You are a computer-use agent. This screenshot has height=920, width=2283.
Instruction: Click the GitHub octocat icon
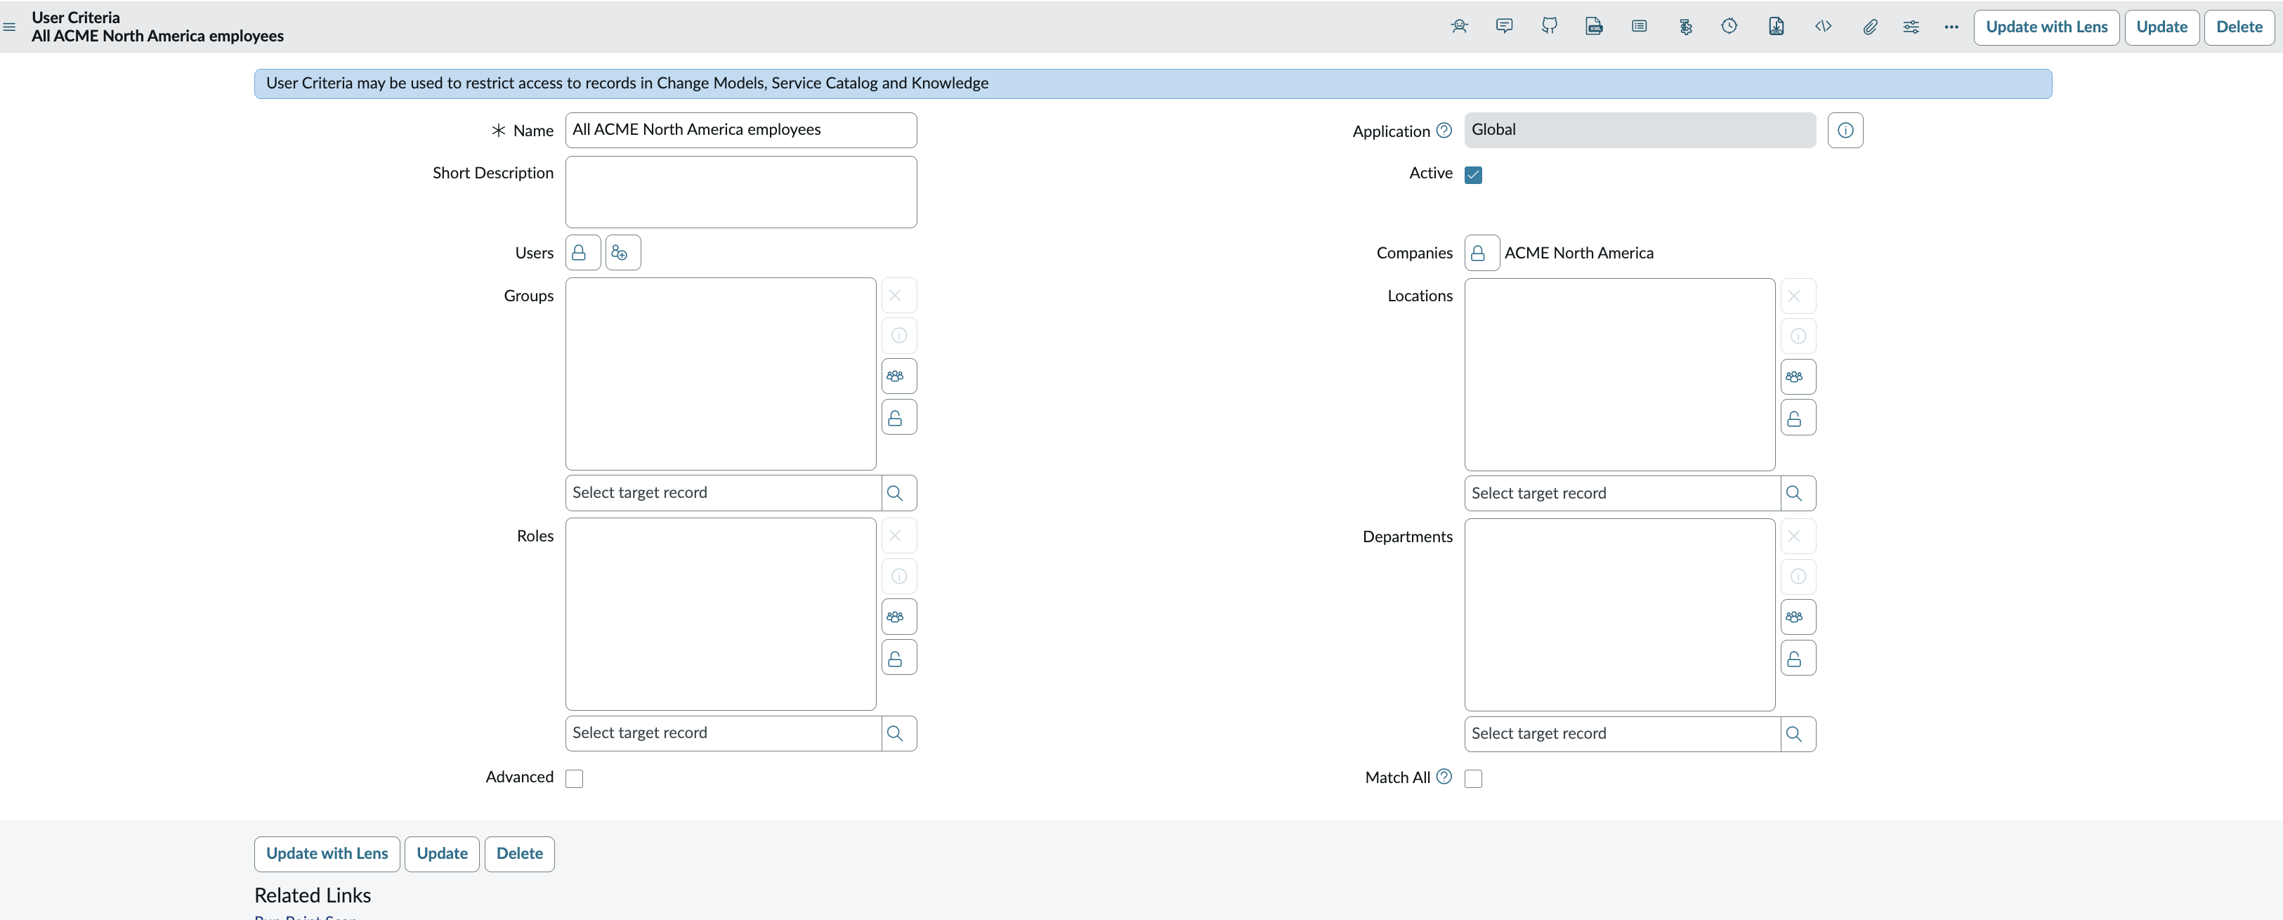coord(1549,27)
